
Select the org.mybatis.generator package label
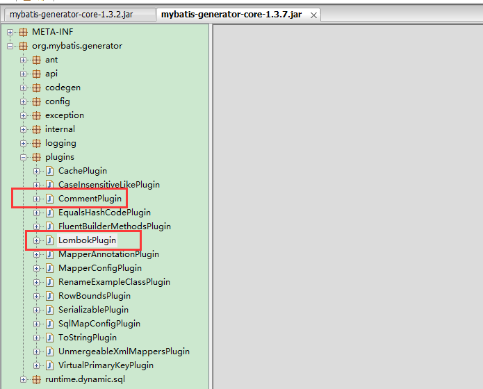[77, 46]
